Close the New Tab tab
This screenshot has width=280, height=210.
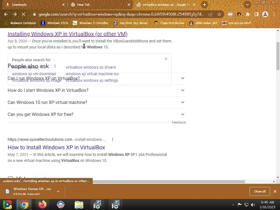pyautogui.click(x=129, y=5)
